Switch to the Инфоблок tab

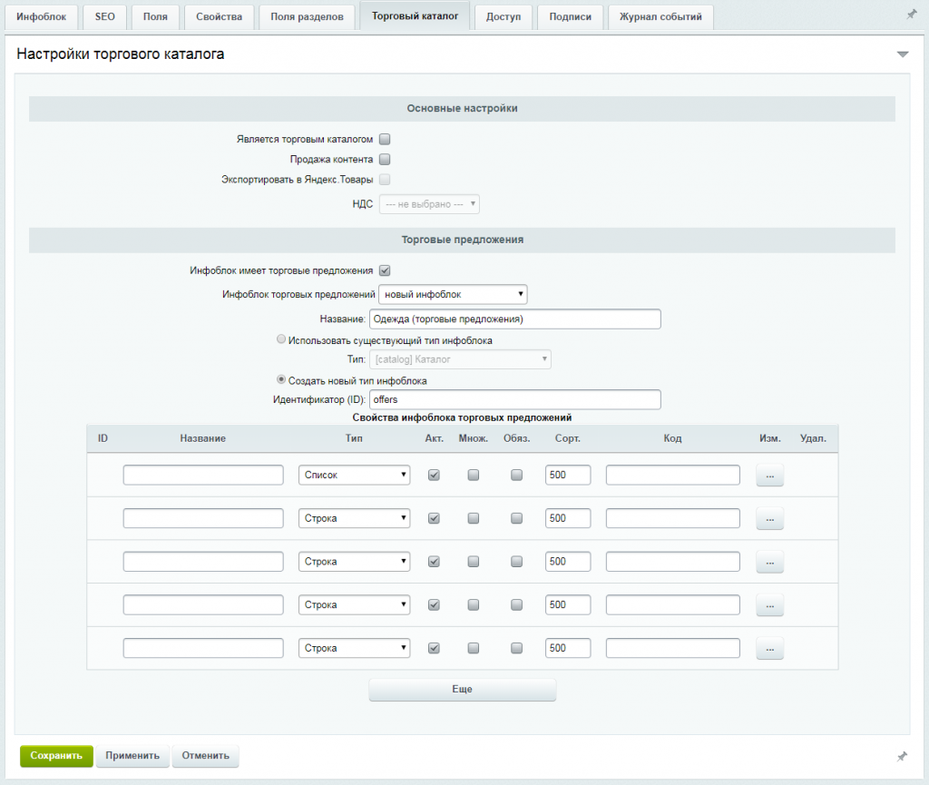coord(42,16)
